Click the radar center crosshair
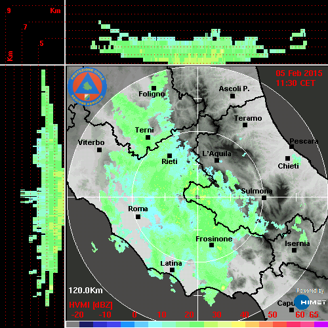 (x=198, y=197)
